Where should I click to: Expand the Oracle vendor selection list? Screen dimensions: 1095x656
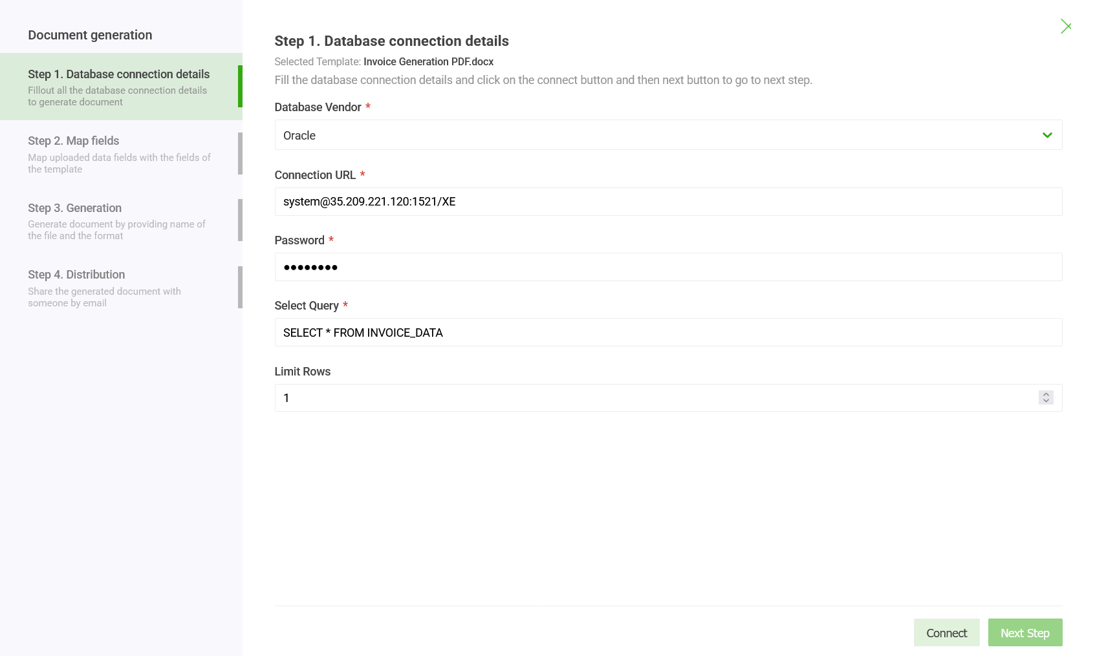coord(668,135)
